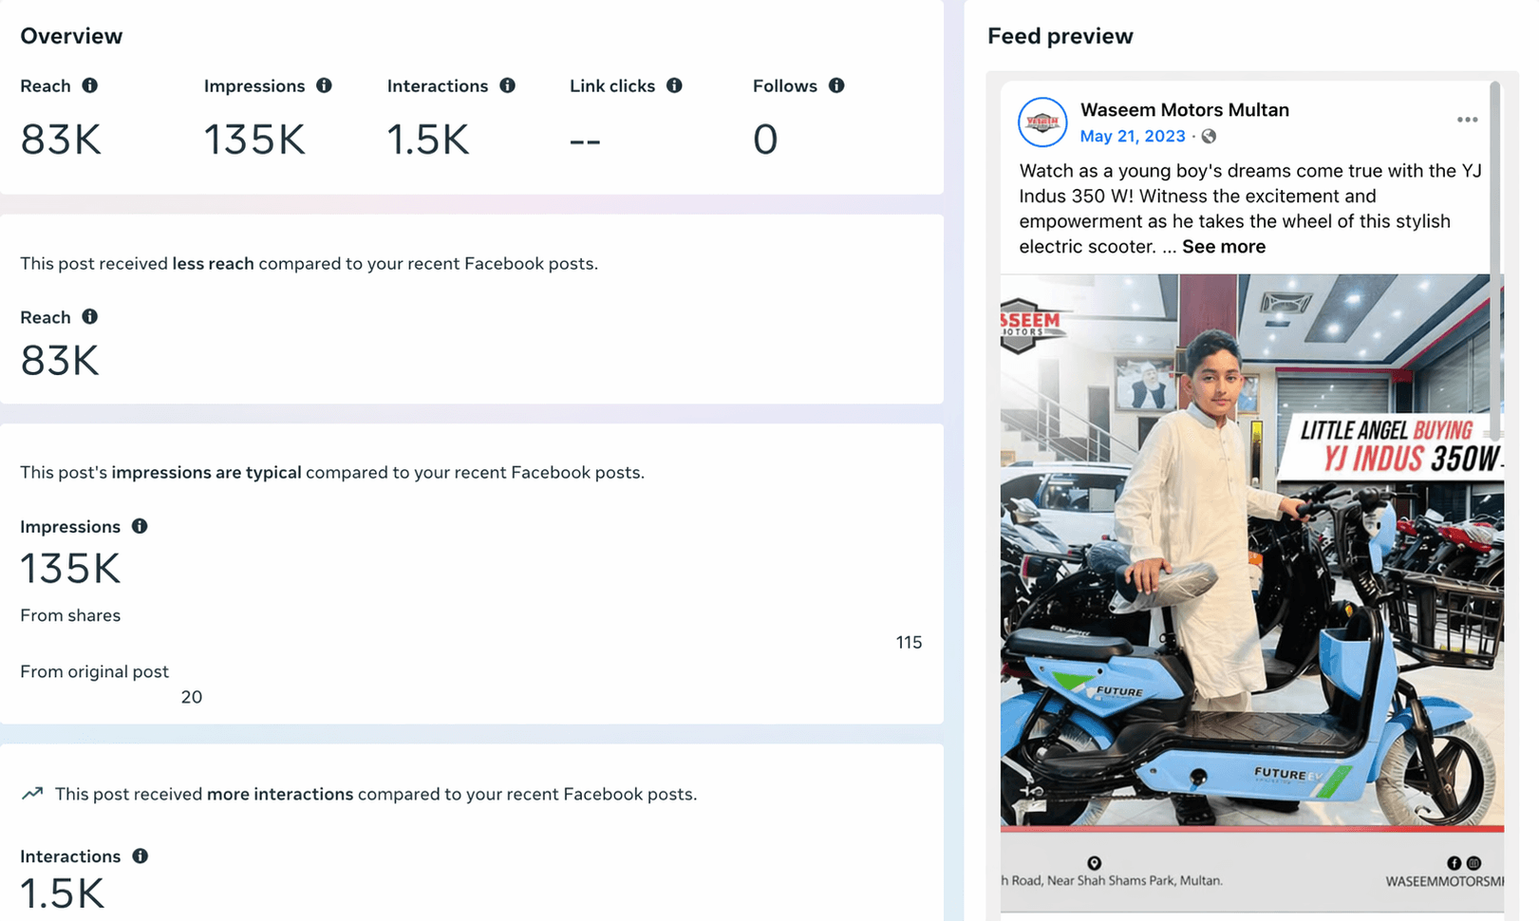This screenshot has width=1539, height=921.
Task: Click the From original post value 20
Action: tap(192, 697)
